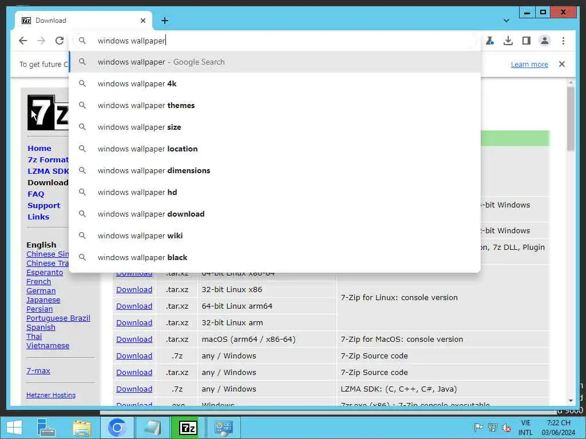Toggle the side panel icon
Image resolution: width=586 pixels, height=439 pixels.
pyautogui.click(x=526, y=41)
